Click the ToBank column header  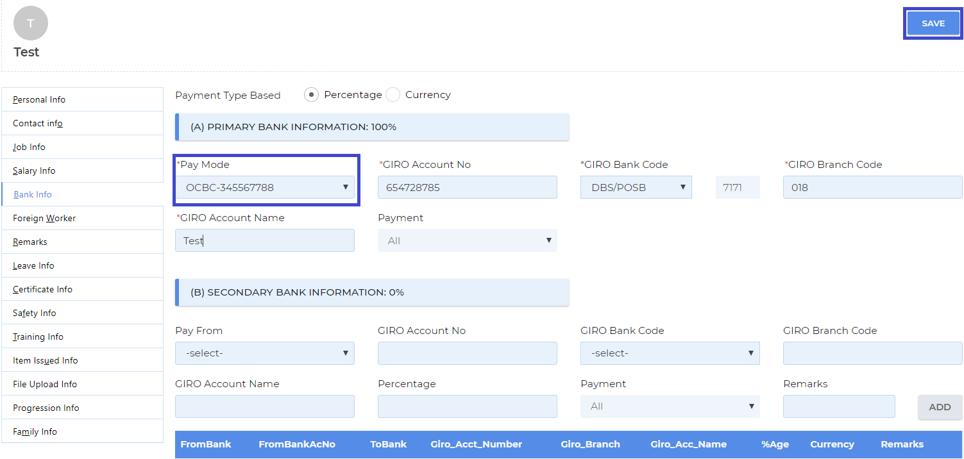click(389, 444)
